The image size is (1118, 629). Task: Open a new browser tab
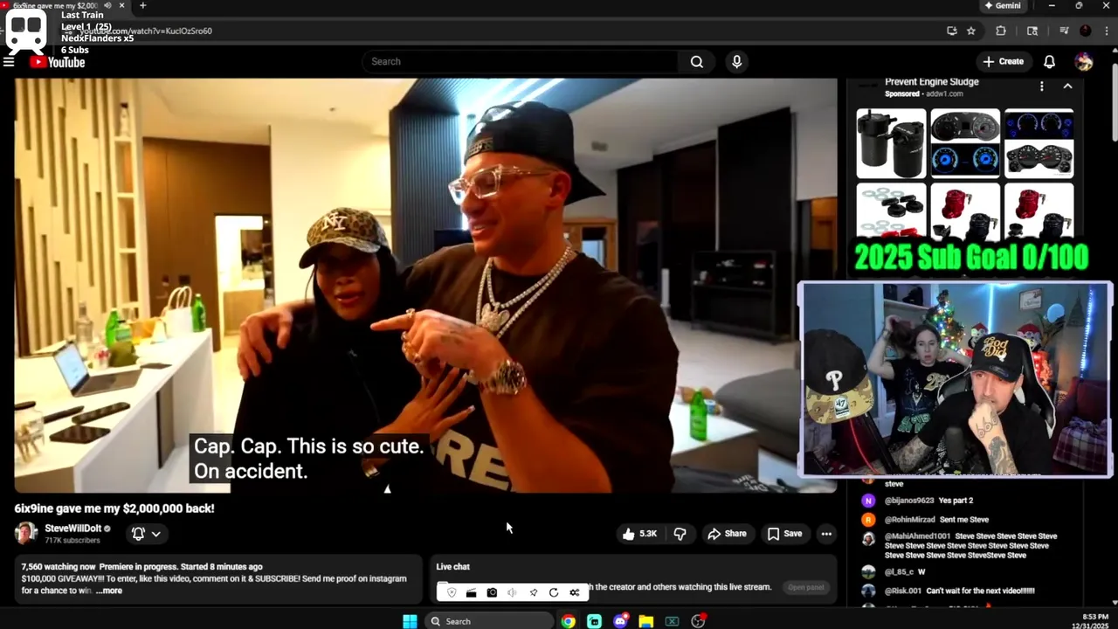click(143, 5)
